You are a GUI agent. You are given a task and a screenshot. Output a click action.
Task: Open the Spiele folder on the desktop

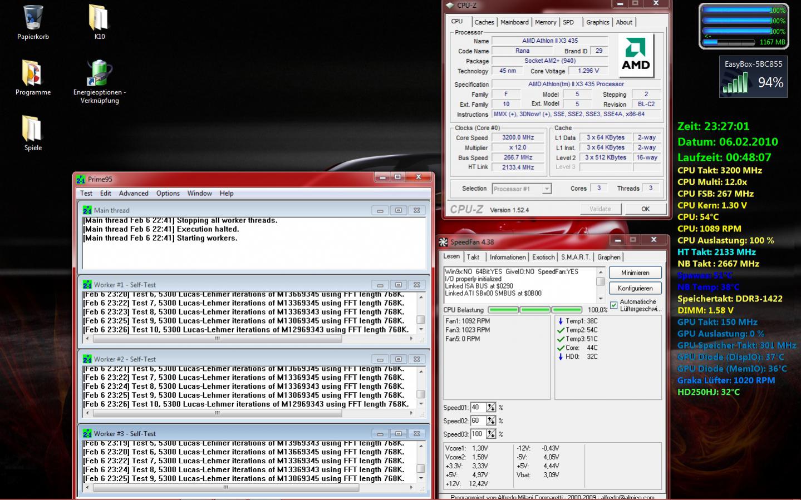(32, 128)
